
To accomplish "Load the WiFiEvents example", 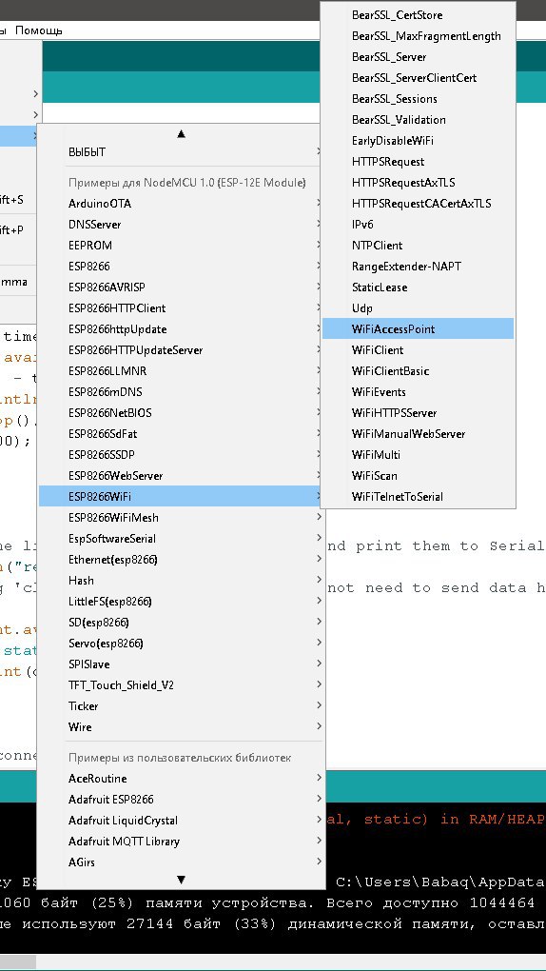I will [418, 392].
